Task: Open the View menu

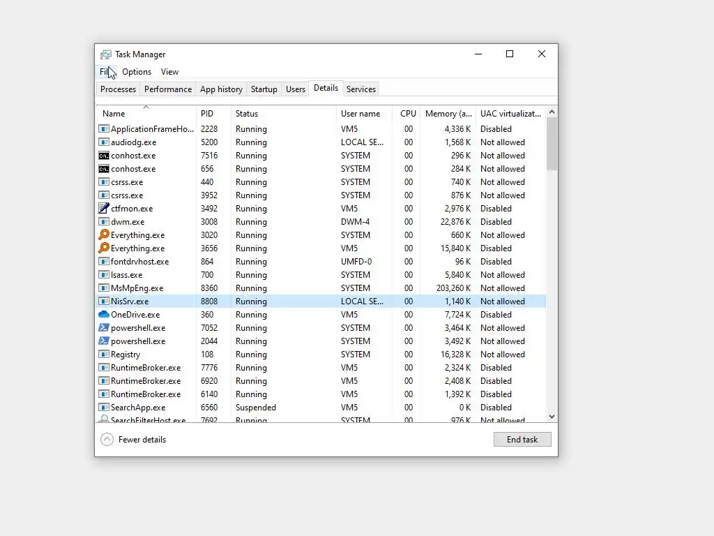Action: tap(169, 72)
